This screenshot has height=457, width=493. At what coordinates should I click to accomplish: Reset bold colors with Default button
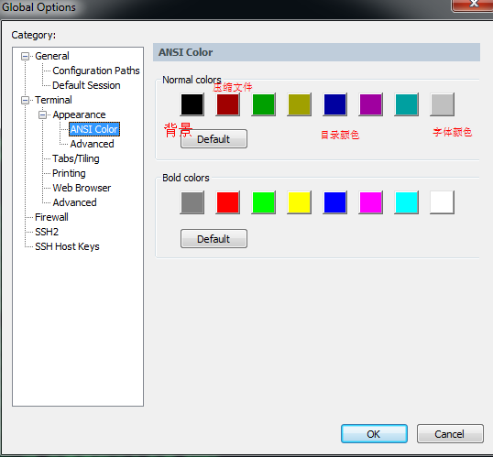coord(214,239)
